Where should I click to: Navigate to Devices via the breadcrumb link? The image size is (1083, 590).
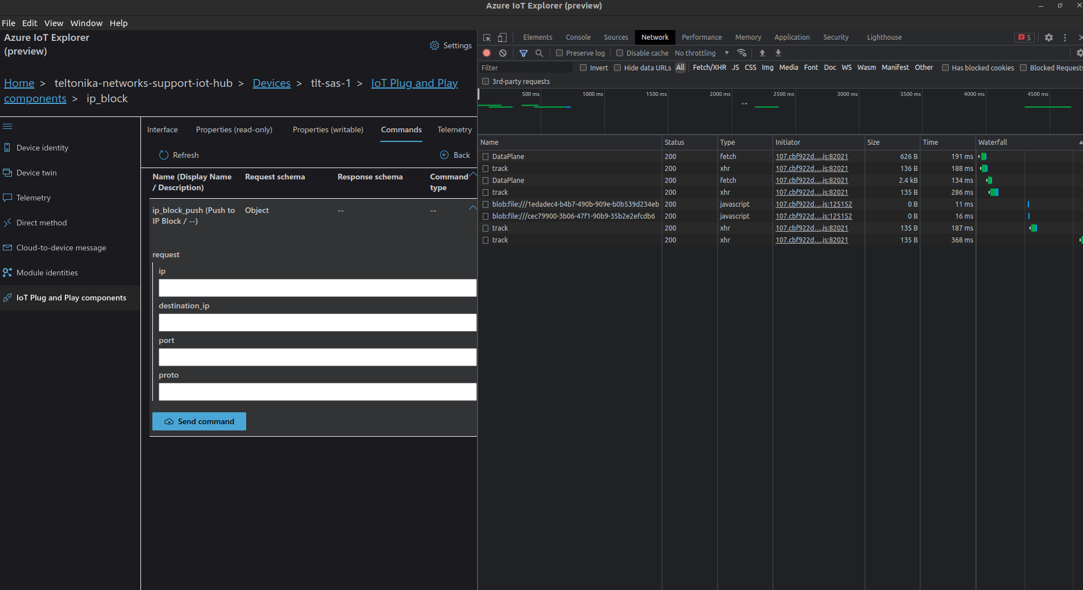271,83
